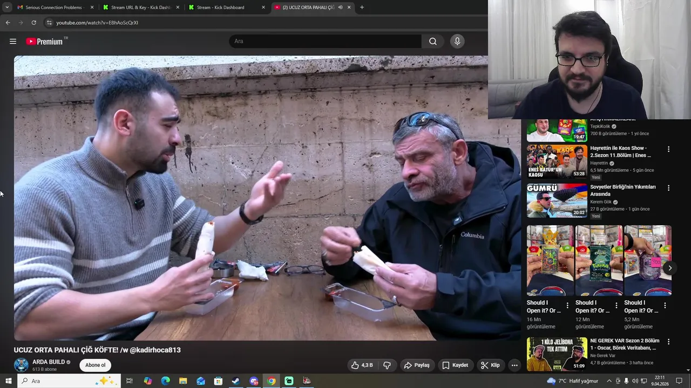Open Hayrettin ile Kaos Show video thumbnail
The height and width of the screenshot is (388, 691).
[x=557, y=161]
